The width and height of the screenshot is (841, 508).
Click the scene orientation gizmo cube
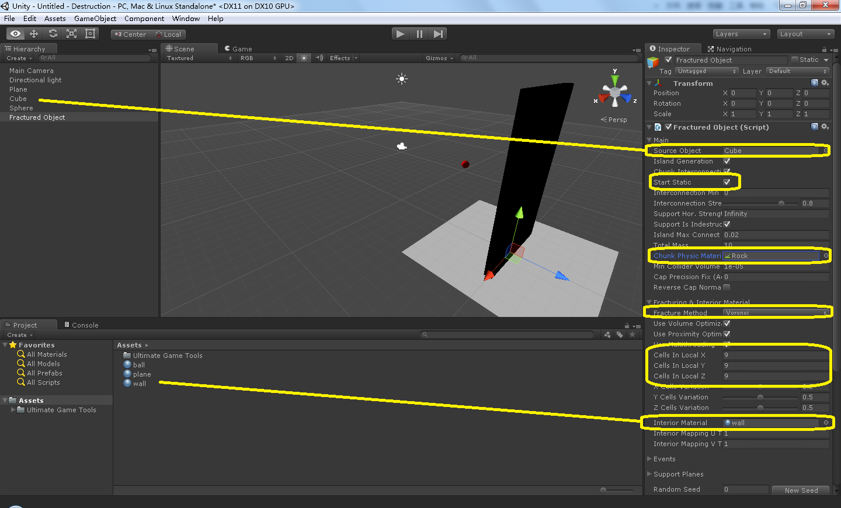615,92
